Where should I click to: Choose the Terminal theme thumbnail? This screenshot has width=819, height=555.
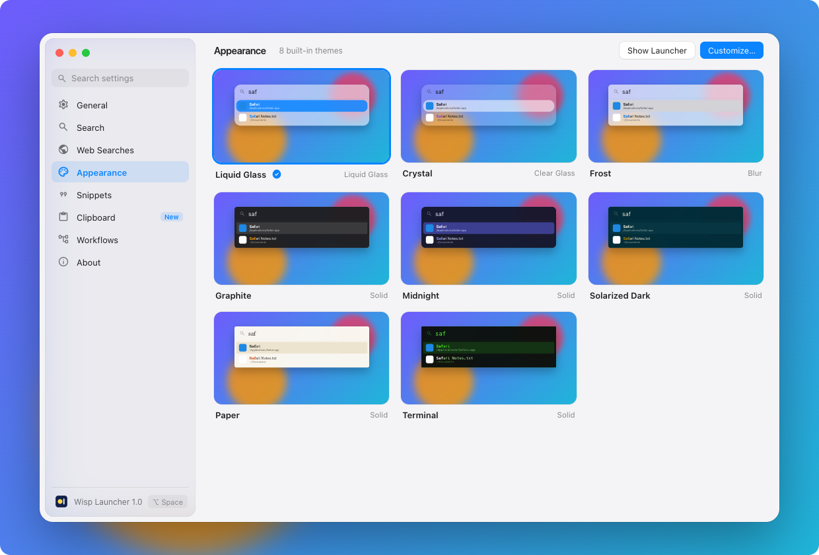coord(489,358)
